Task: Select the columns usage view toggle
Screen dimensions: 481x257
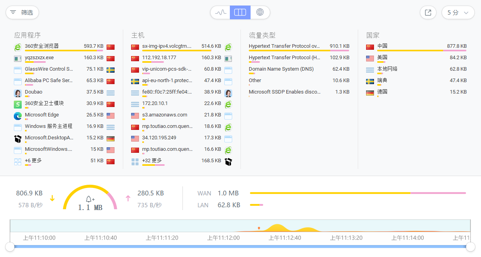Action: [x=240, y=13]
